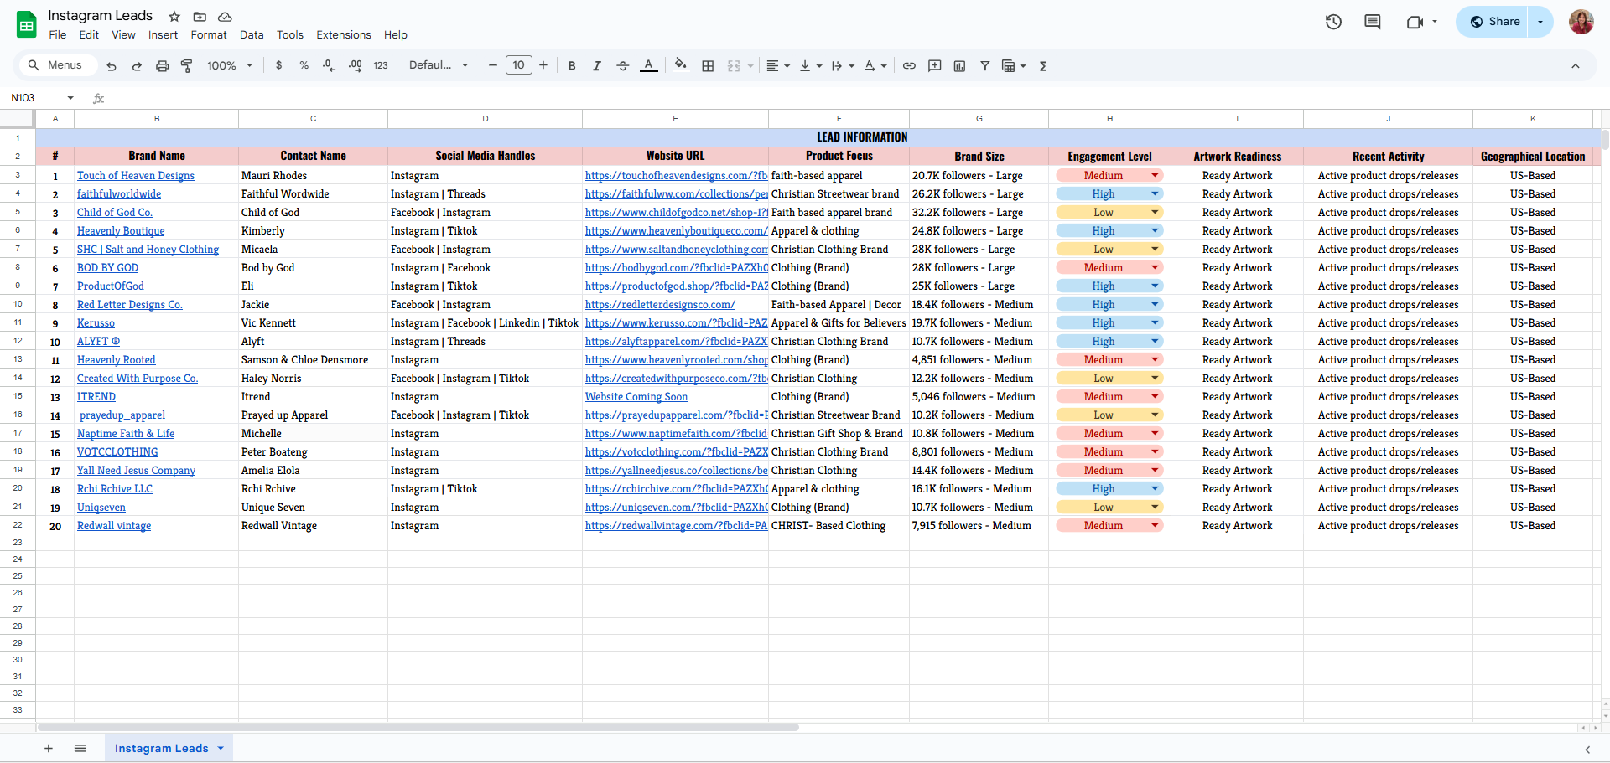Print the spreadsheet using the printer icon
This screenshot has height=763, width=1610.
pos(163,66)
